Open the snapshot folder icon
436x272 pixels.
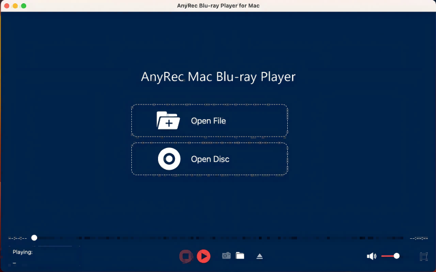point(240,256)
